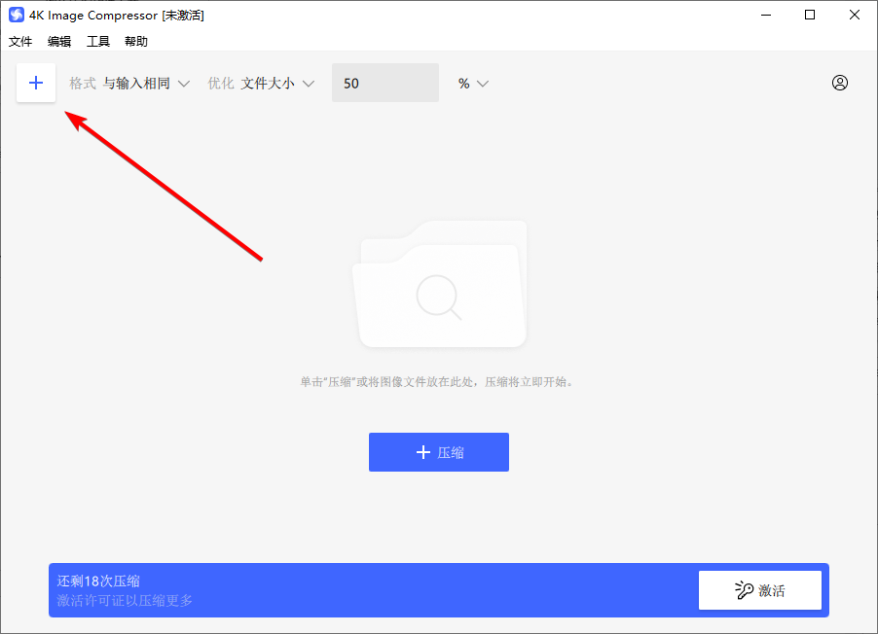Minimize the 4K Image Compressor window
Screen dimensions: 878x634
766,16
